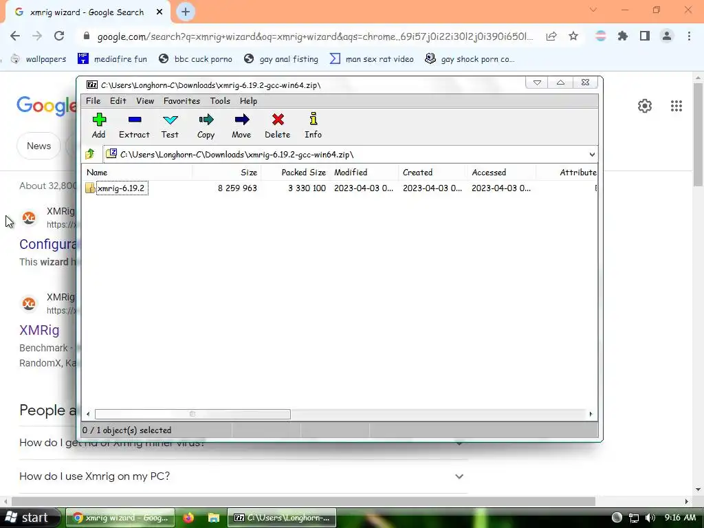Select the xmrig-6.19.2 folder icon

click(90, 188)
